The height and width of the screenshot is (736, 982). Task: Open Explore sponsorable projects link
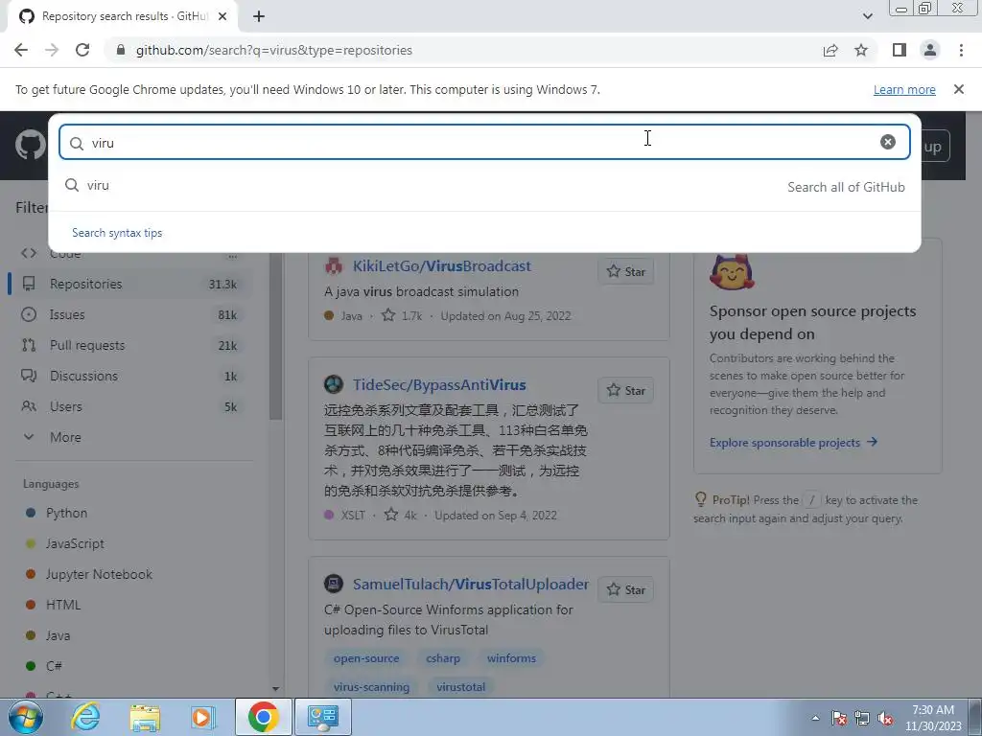(793, 443)
